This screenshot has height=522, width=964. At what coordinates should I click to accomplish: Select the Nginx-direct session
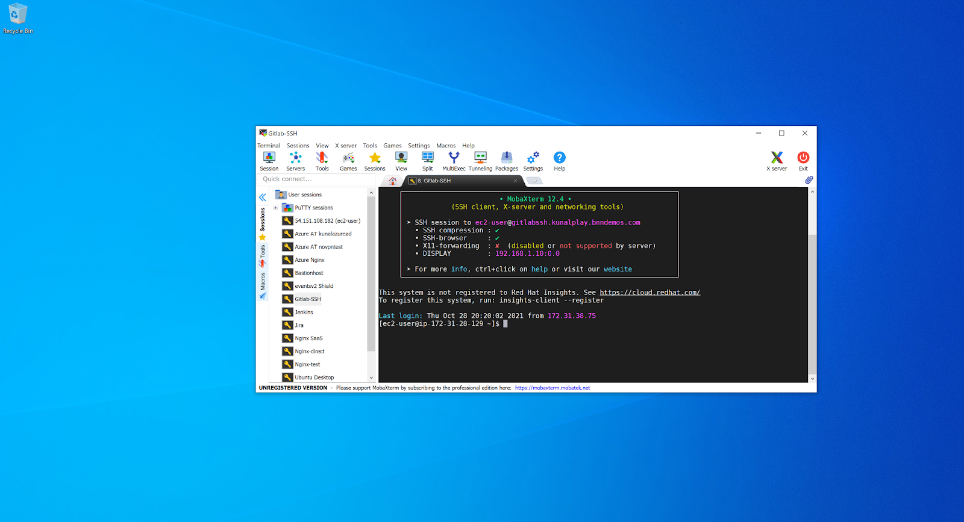pos(304,351)
